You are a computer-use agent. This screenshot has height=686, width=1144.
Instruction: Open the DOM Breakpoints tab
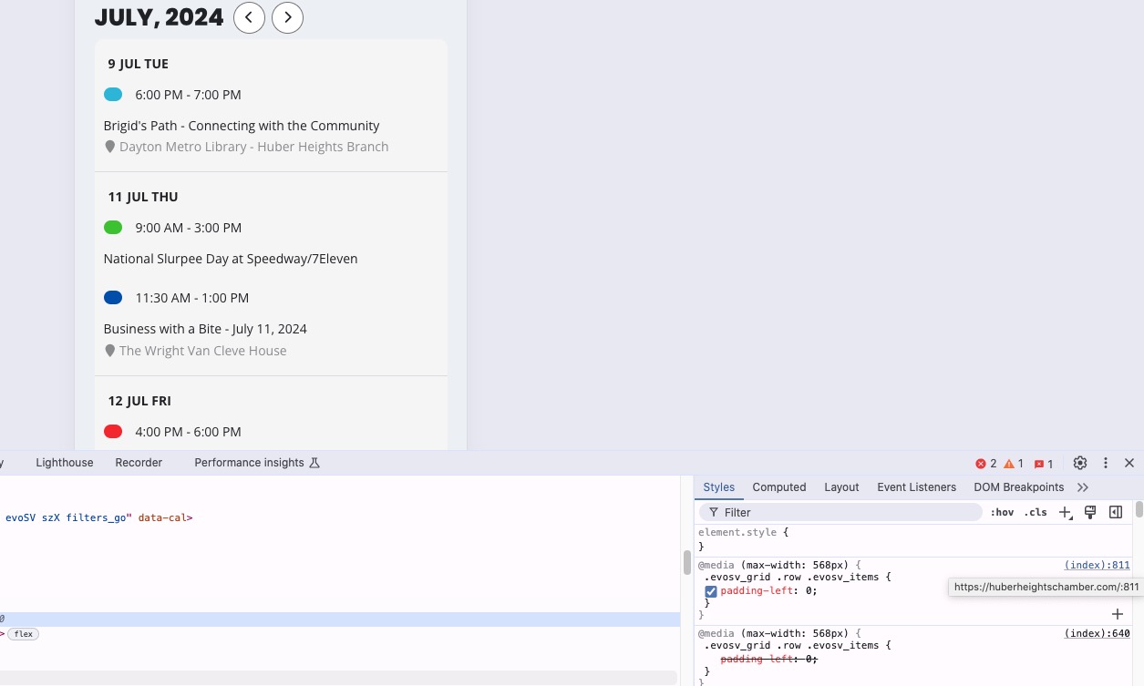coord(1019,487)
